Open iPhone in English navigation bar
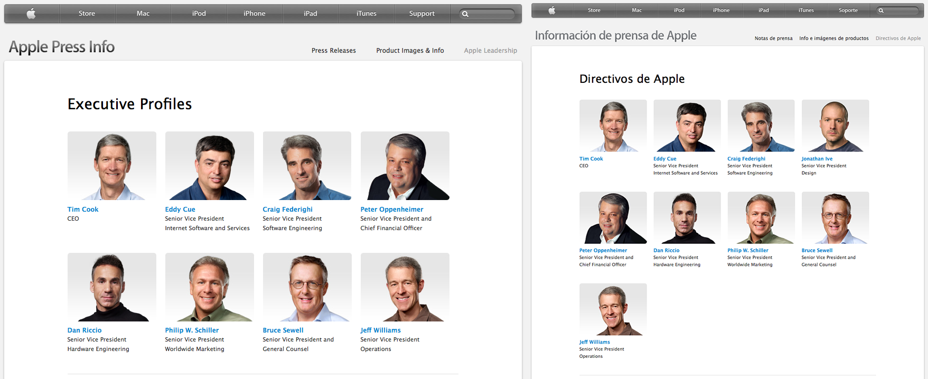 click(x=255, y=14)
